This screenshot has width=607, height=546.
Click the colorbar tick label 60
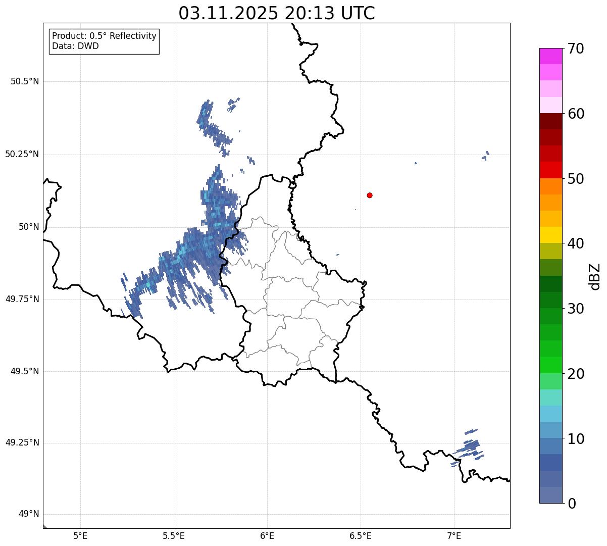pos(576,114)
